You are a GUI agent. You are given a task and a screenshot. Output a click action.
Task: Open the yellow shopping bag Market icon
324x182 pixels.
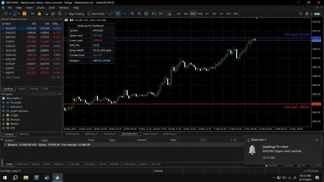39,13
